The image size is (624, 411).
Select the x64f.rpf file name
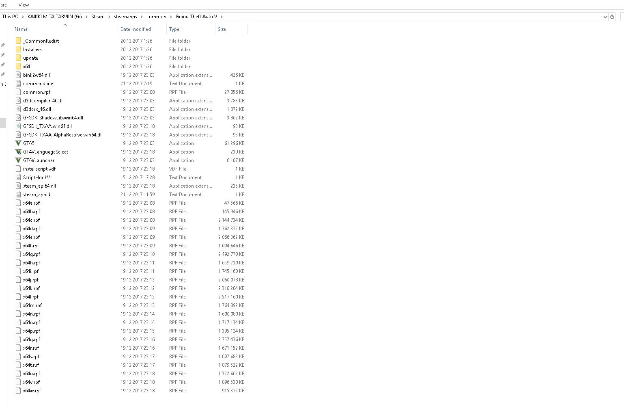coord(31,246)
